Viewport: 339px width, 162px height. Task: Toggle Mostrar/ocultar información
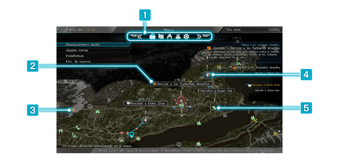[251, 150]
